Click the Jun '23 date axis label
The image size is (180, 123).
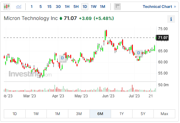click(x=109, y=96)
